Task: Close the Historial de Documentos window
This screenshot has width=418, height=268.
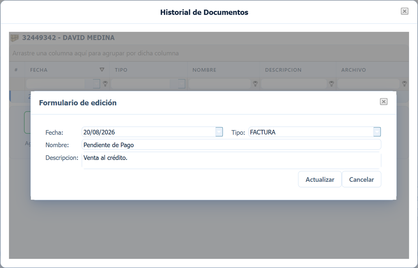Action: tap(405, 11)
